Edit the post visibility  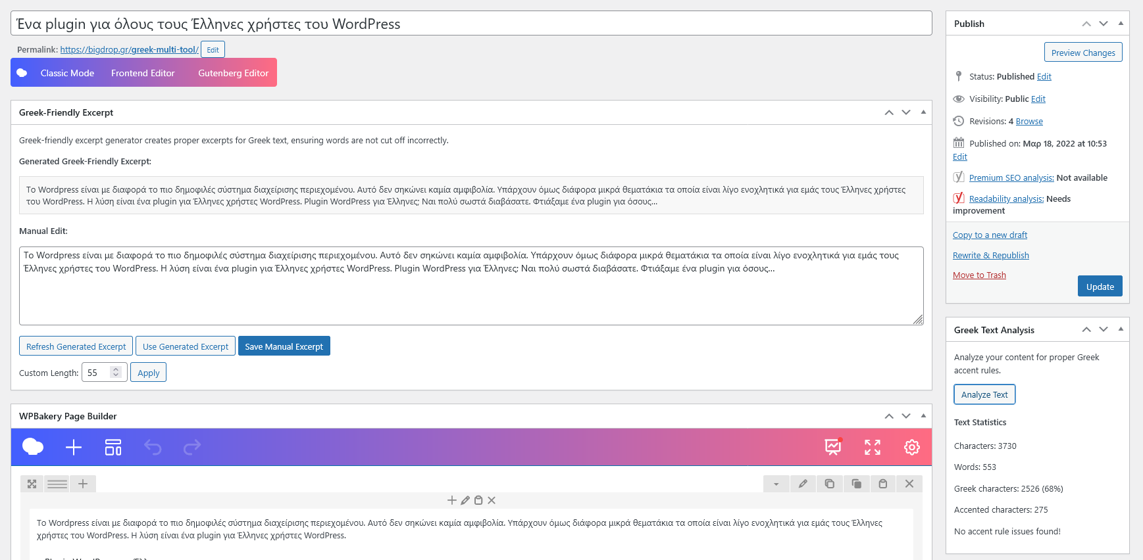click(1038, 99)
